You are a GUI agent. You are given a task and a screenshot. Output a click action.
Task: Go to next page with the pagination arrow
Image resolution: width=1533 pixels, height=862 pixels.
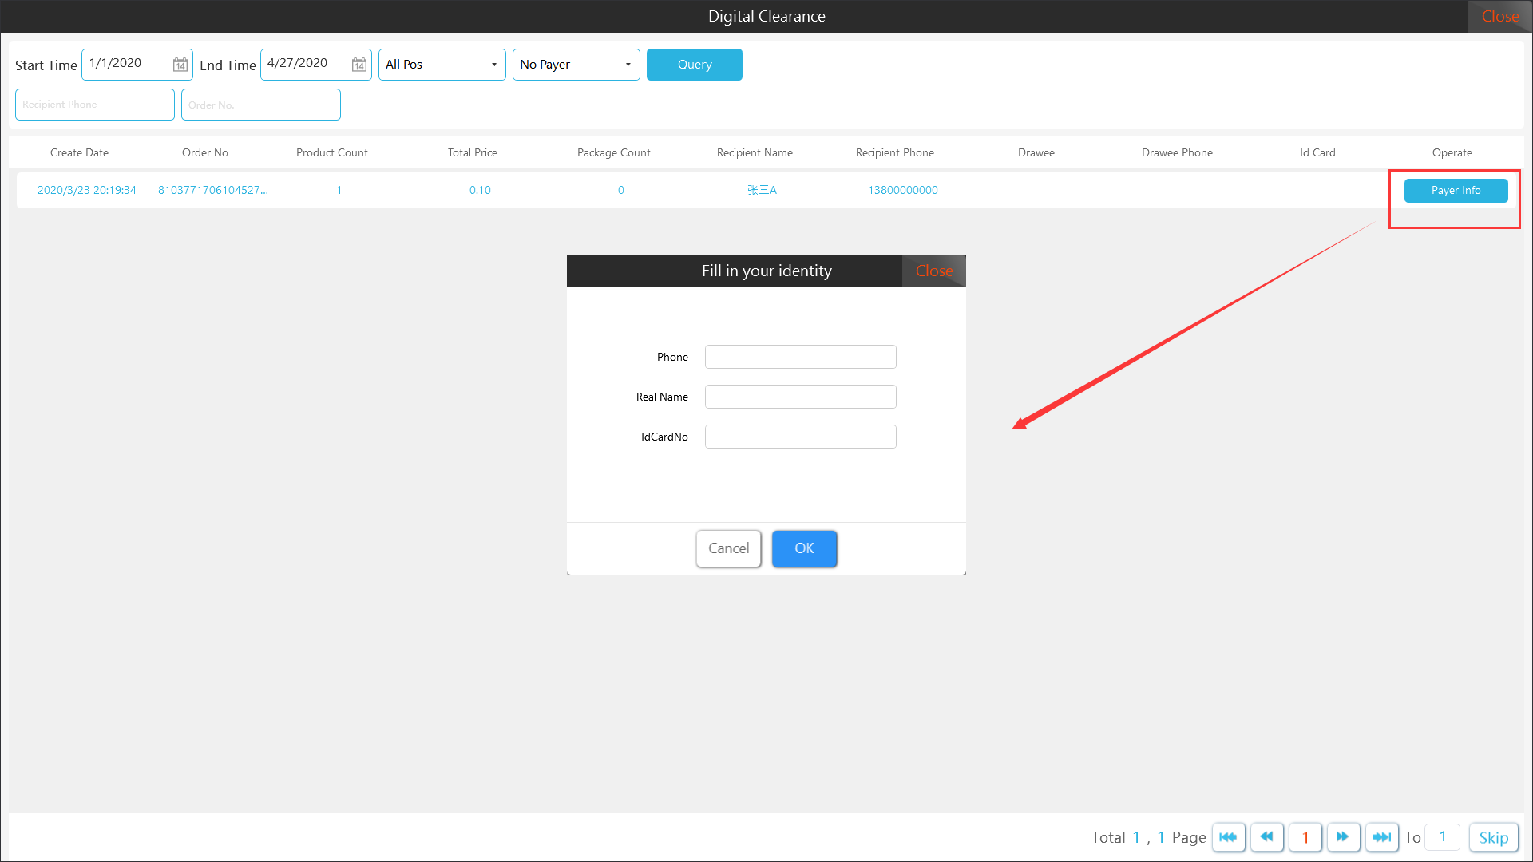(x=1343, y=837)
